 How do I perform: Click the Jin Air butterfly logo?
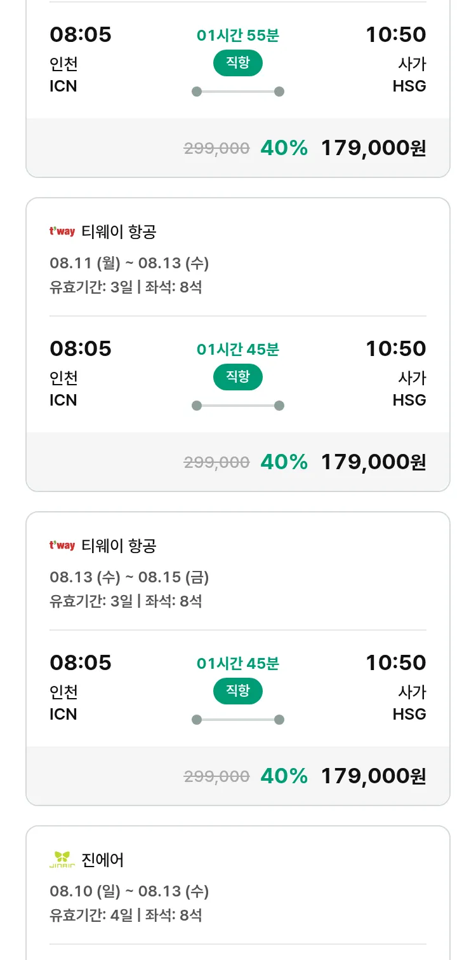tap(62, 860)
